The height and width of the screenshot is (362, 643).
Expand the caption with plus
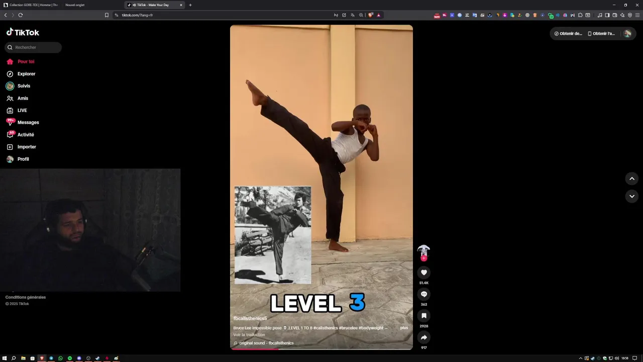(404, 328)
